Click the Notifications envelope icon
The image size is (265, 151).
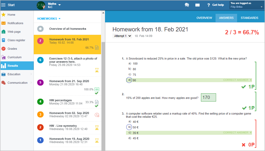[x=3, y=23]
